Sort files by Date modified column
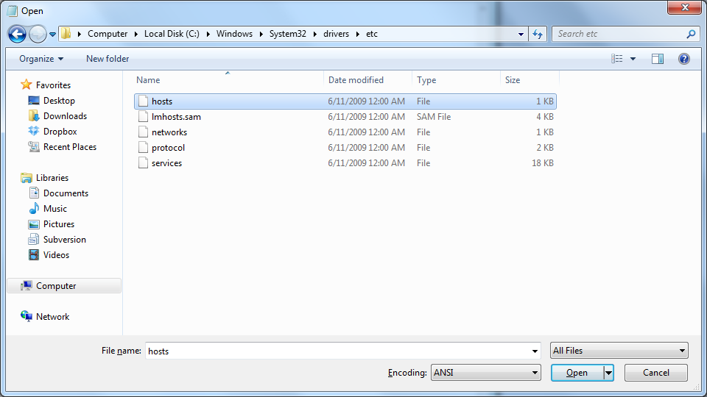The height and width of the screenshot is (397, 707). pyautogui.click(x=356, y=80)
